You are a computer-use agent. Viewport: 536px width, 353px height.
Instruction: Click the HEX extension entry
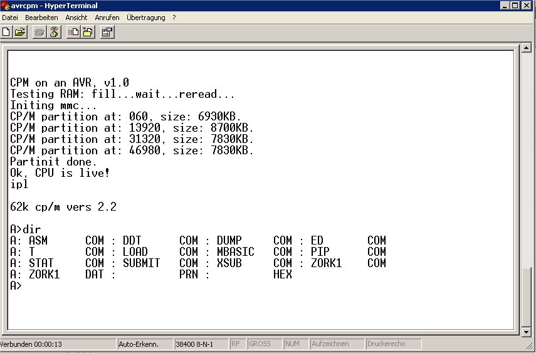[282, 274]
